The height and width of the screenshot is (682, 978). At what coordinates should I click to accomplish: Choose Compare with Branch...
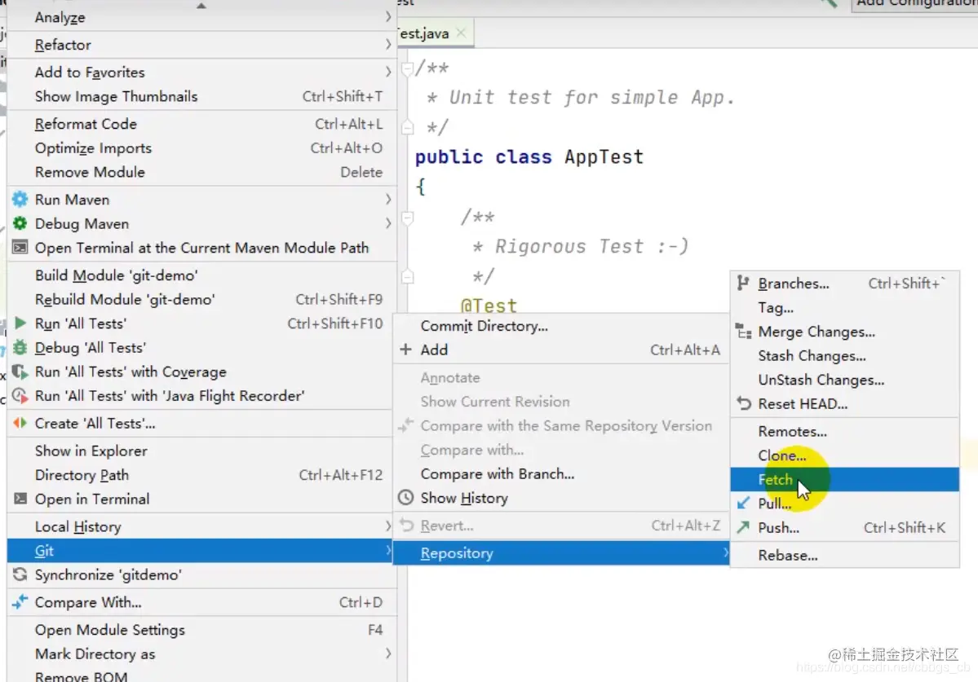pyautogui.click(x=560, y=474)
